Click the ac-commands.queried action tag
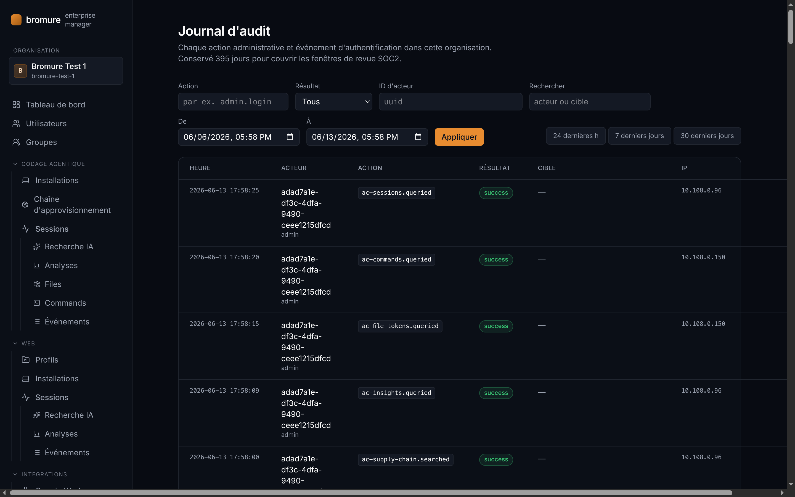Screen dimensions: 795x497 click(396, 259)
